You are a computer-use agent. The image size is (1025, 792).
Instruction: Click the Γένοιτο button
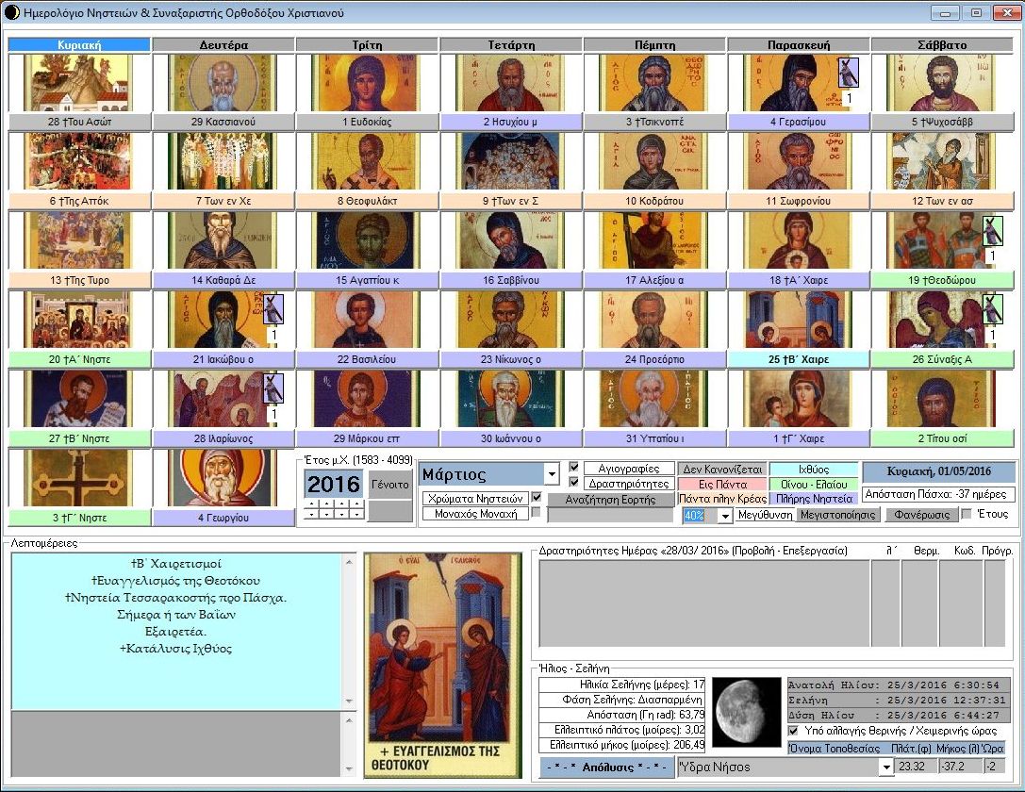pos(390,485)
